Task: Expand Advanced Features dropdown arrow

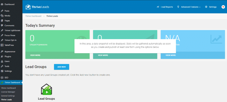Action: pos(200,7)
